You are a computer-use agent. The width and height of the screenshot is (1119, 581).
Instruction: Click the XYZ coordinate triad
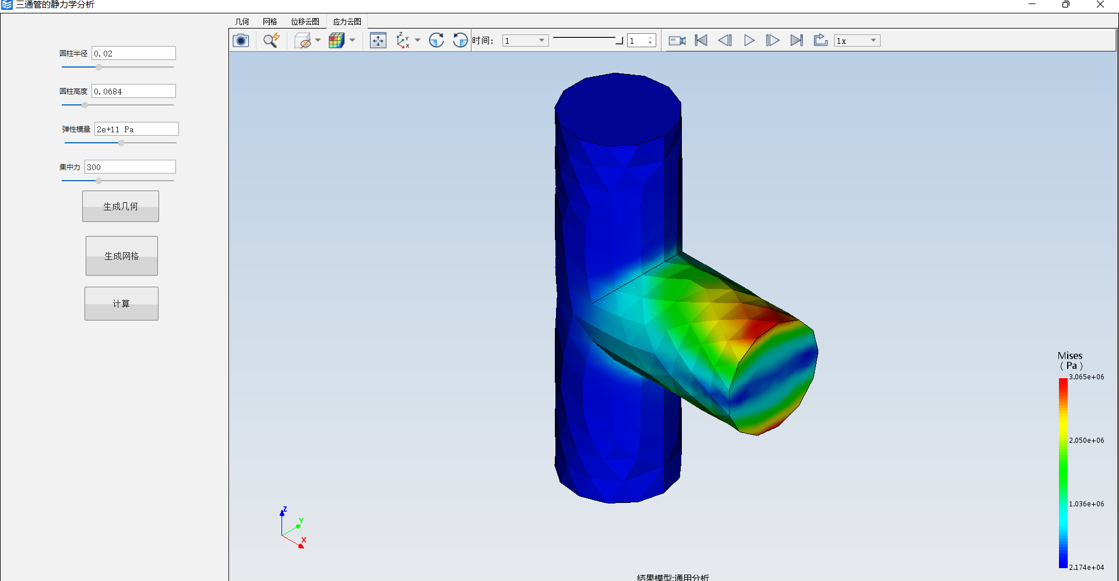click(x=293, y=528)
